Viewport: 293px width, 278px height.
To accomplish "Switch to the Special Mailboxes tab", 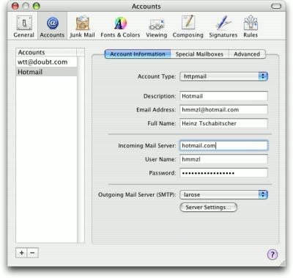I will pos(199,54).
